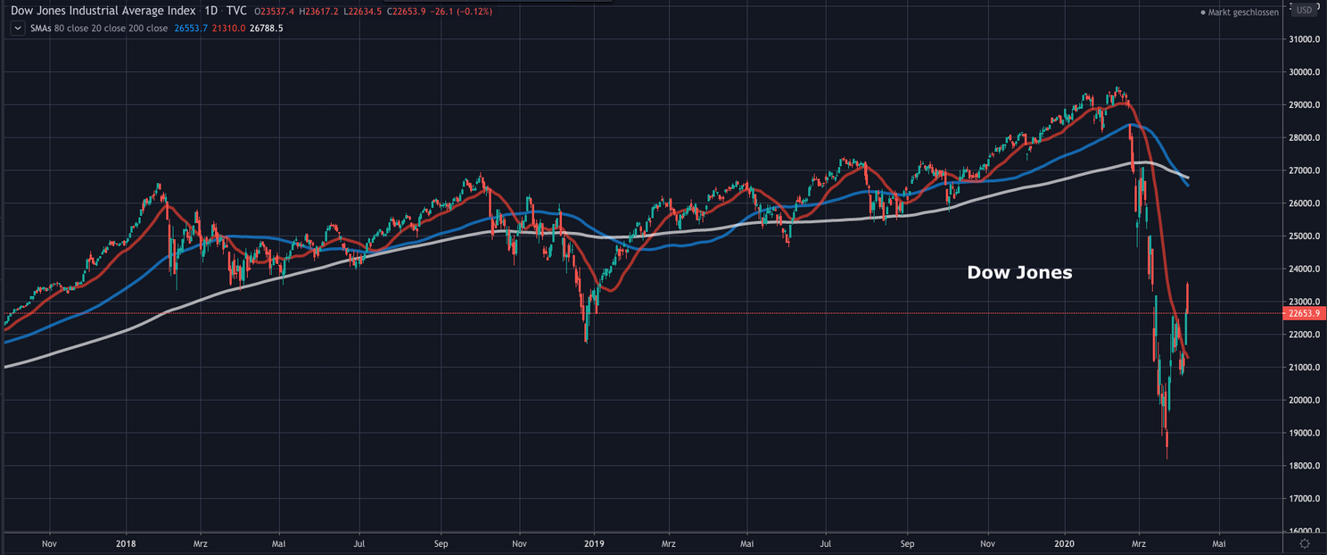
Task: Click the 24000.0 price axis label
Action: tap(1303, 269)
